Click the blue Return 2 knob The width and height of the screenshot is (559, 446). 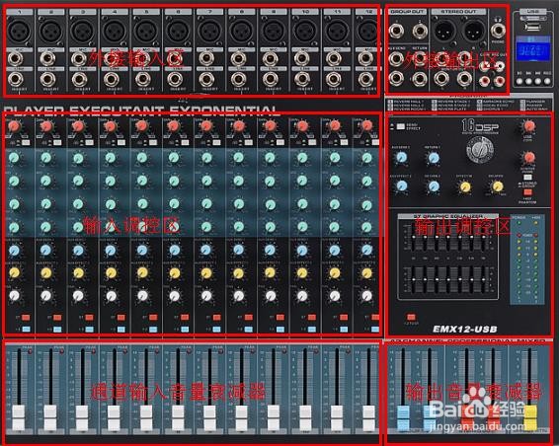[x=433, y=186]
